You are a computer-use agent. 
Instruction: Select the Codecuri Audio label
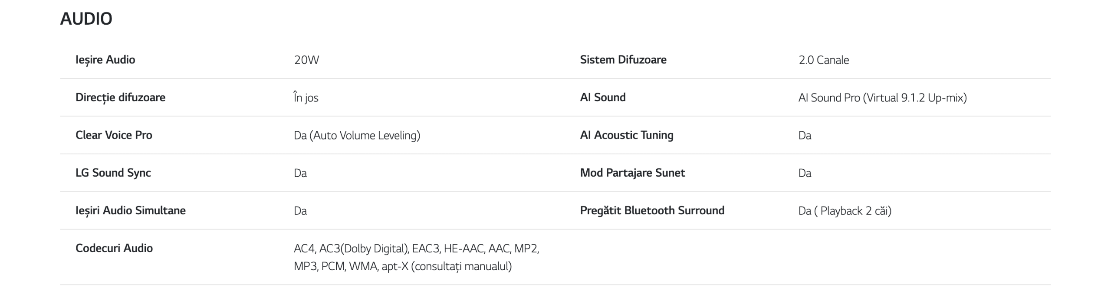pos(114,248)
